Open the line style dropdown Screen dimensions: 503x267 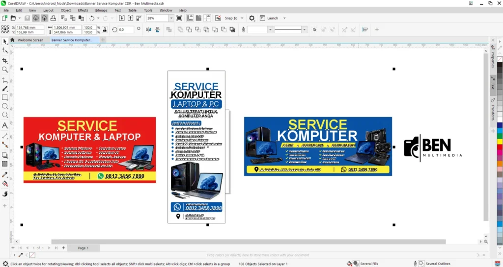pos(304,29)
